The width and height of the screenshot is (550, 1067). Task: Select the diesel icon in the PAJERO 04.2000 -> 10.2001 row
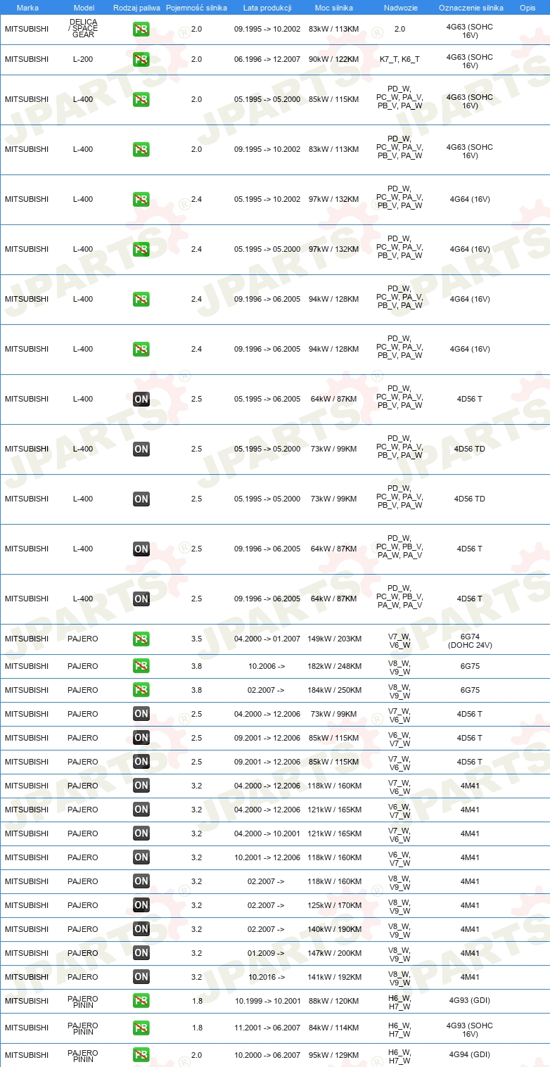click(x=141, y=833)
